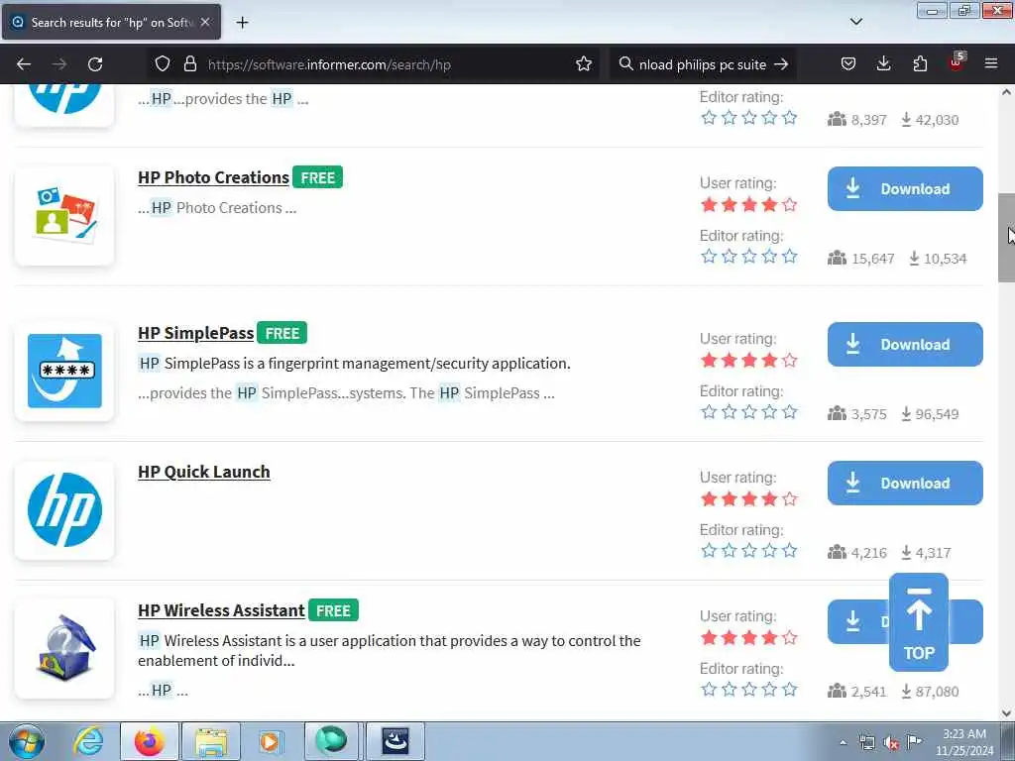Click the page vertical scrollbar thumb
This screenshot has width=1015, height=761.
(x=1007, y=238)
